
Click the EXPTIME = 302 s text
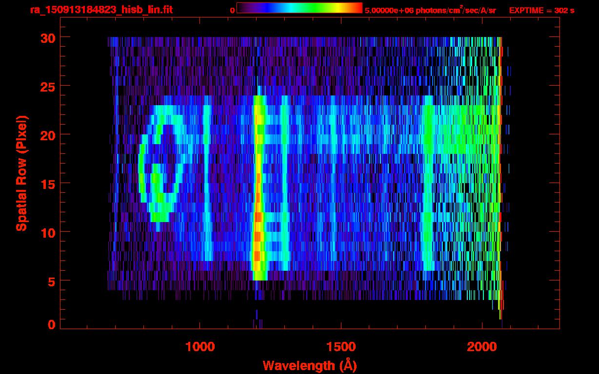[x=541, y=10]
